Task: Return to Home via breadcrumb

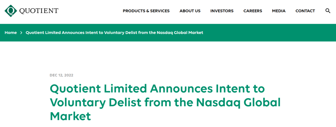Action: coord(11,32)
